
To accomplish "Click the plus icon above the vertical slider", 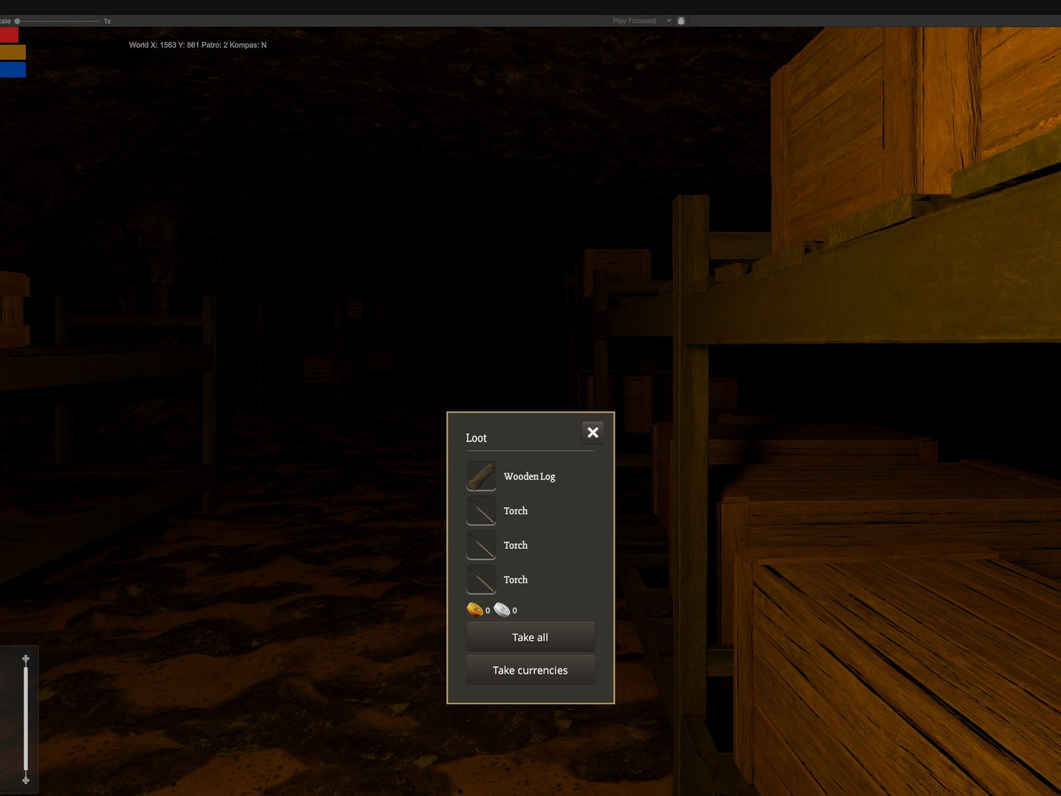I will (26, 658).
